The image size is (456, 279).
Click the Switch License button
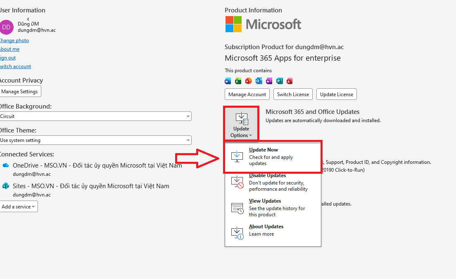(293, 94)
